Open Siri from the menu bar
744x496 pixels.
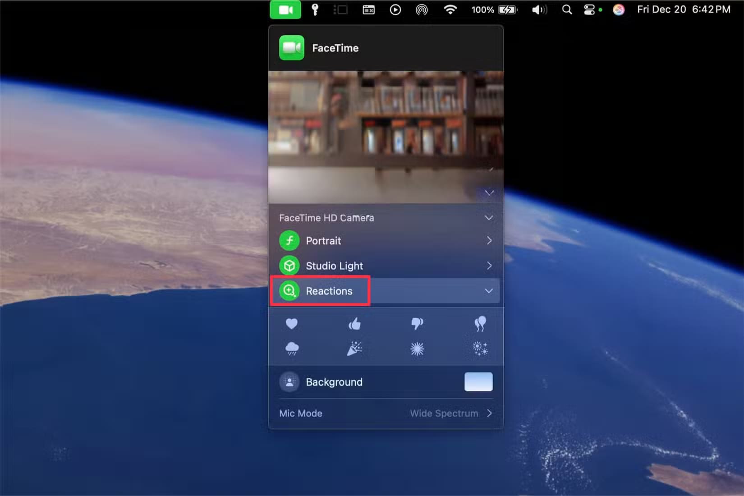coord(619,9)
